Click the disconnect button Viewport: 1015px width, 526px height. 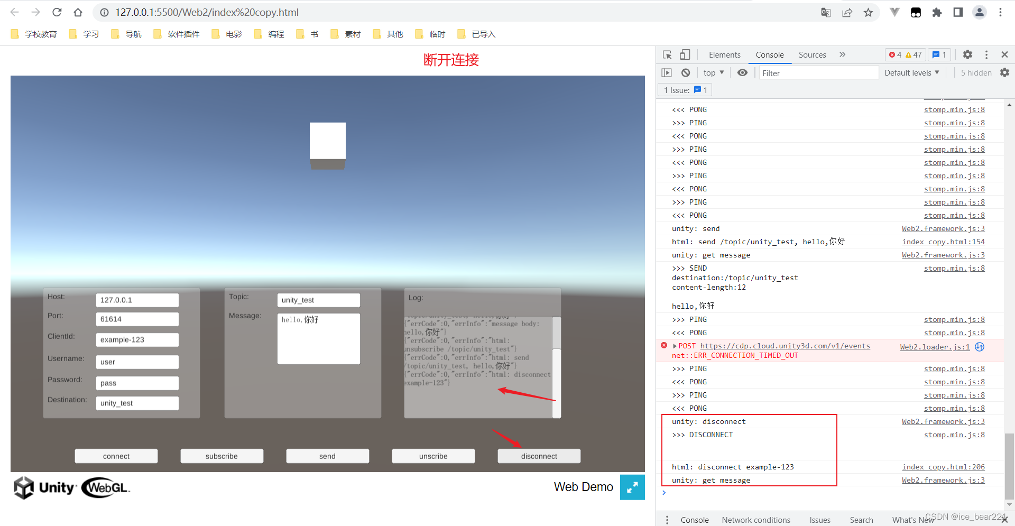539,456
